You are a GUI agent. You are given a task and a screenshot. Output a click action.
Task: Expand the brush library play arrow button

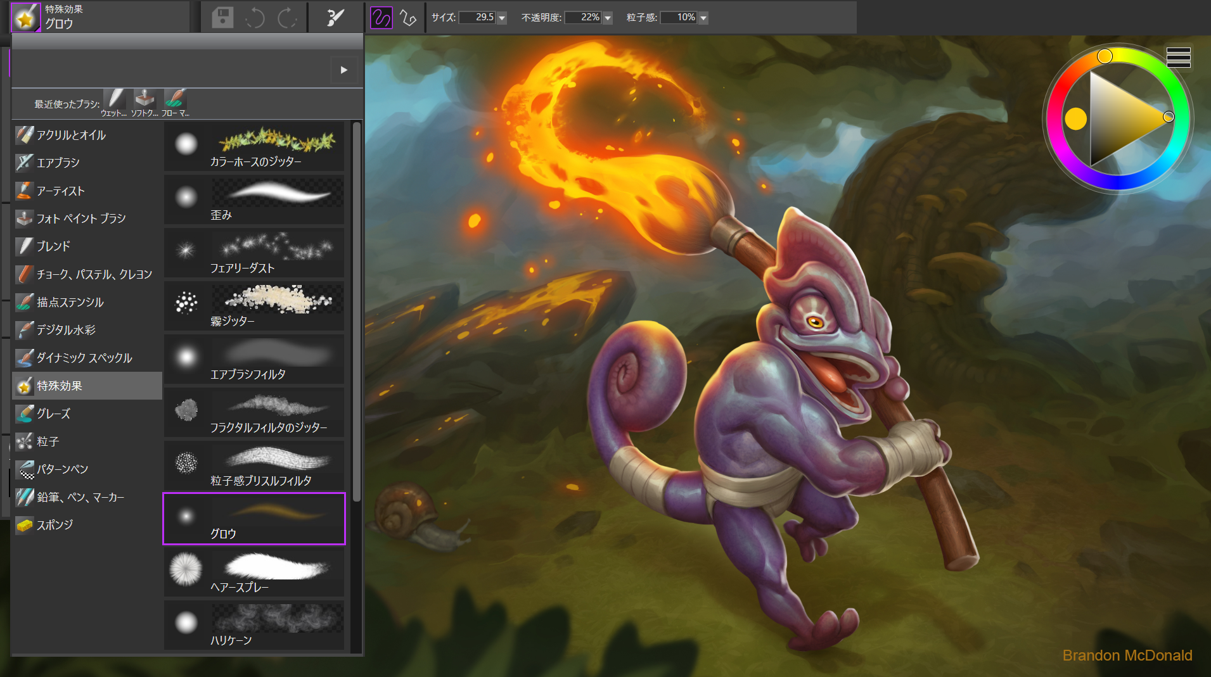344,70
